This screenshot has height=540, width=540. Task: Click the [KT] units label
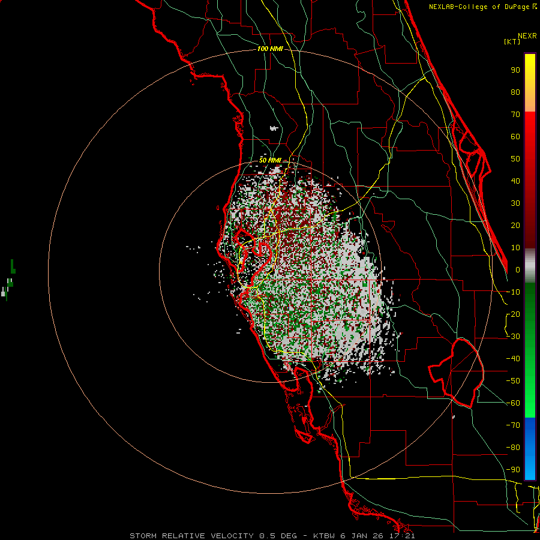click(512, 41)
